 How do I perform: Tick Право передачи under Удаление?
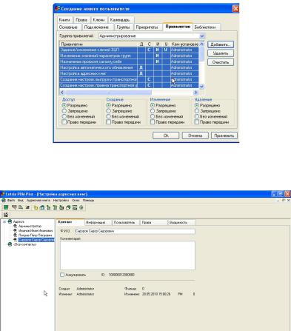197,122
